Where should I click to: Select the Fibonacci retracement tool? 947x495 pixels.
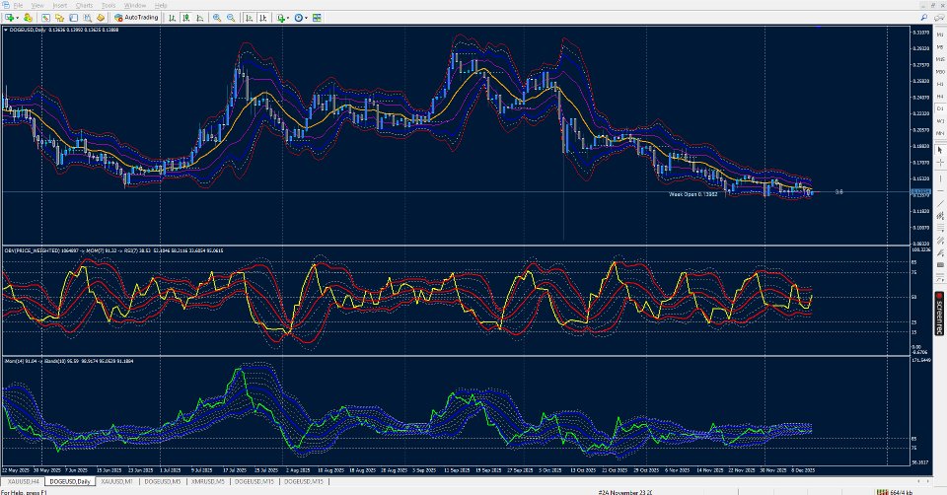939,228
